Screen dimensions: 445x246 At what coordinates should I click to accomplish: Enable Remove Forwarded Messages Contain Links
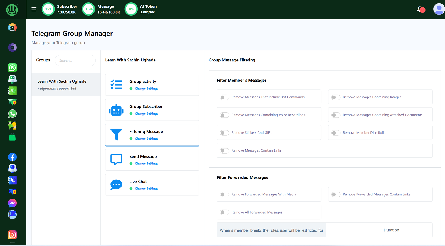pyautogui.click(x=336, y=194)
